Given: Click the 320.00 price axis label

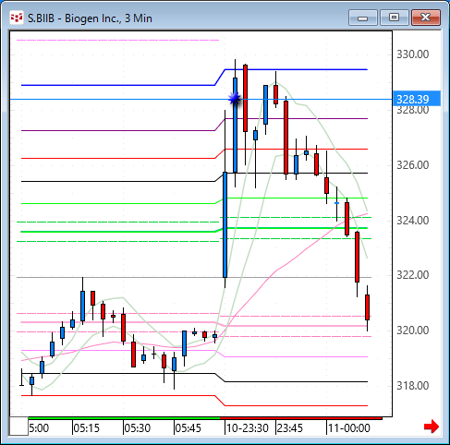Looking at the screenshot, I should point(412,331).
